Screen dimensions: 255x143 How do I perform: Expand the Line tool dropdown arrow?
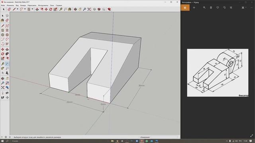point(18,9)
